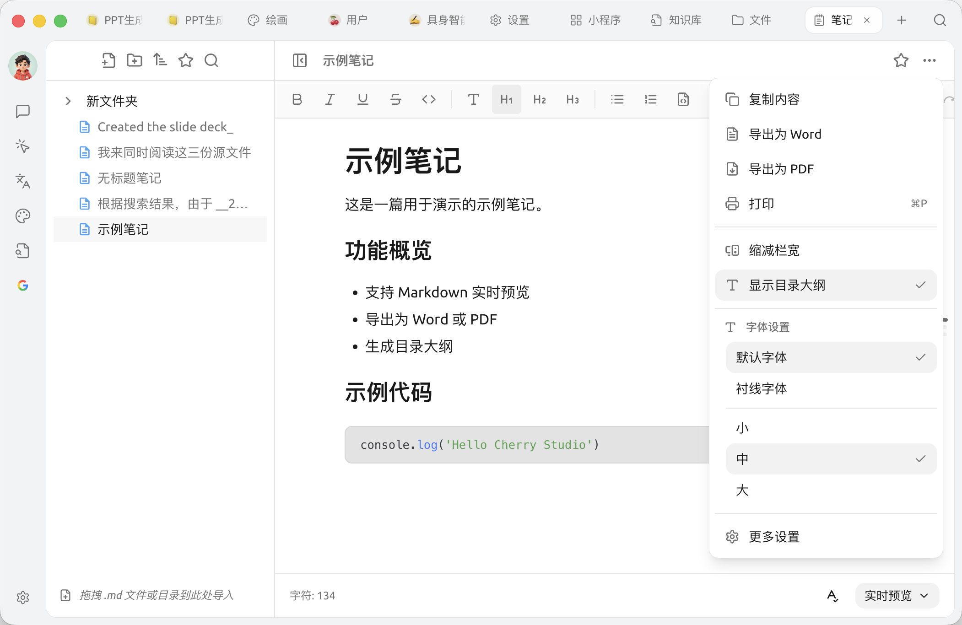Insert inline code formatting
Viewport: 962px width, 625px height.
429,99
